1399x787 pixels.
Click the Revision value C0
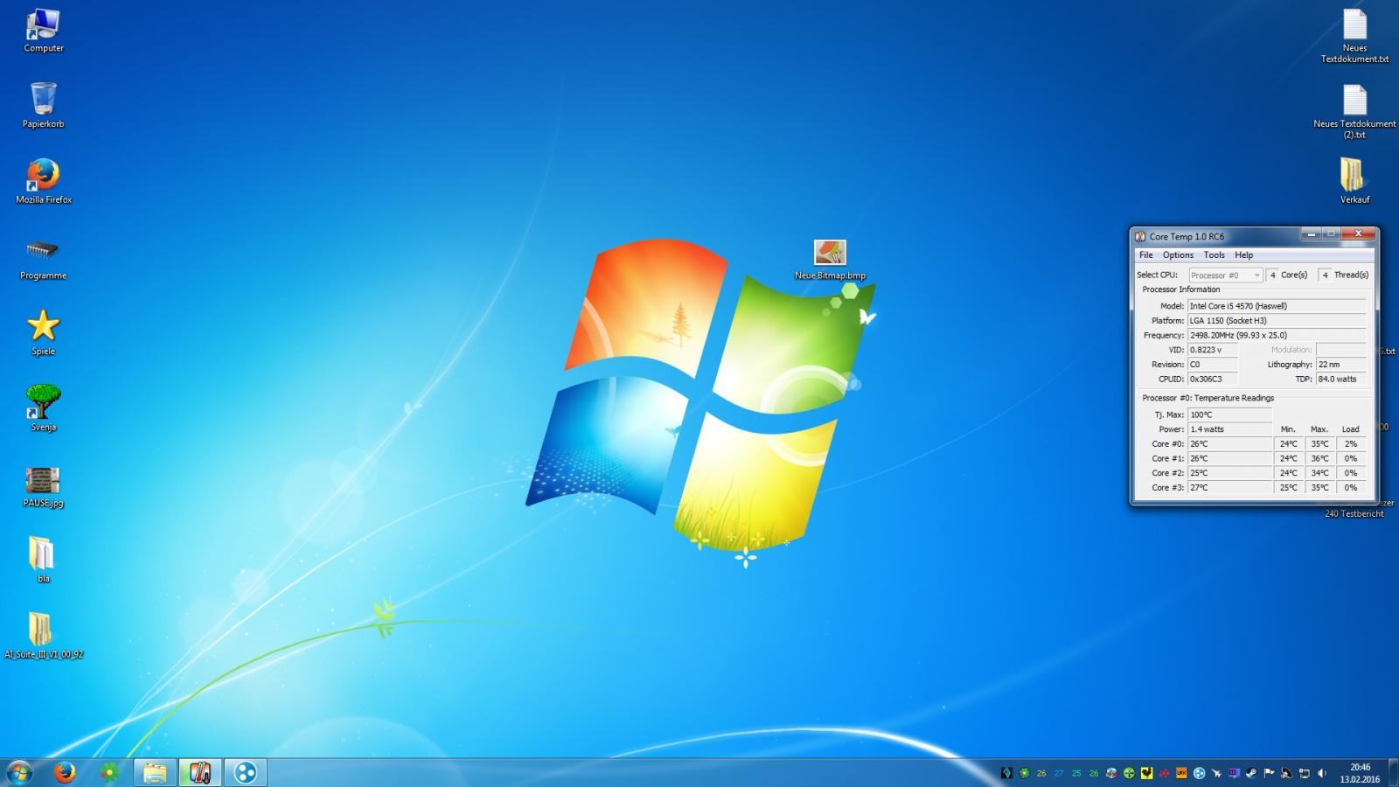pyautogui.click(x=1212, y=365)
